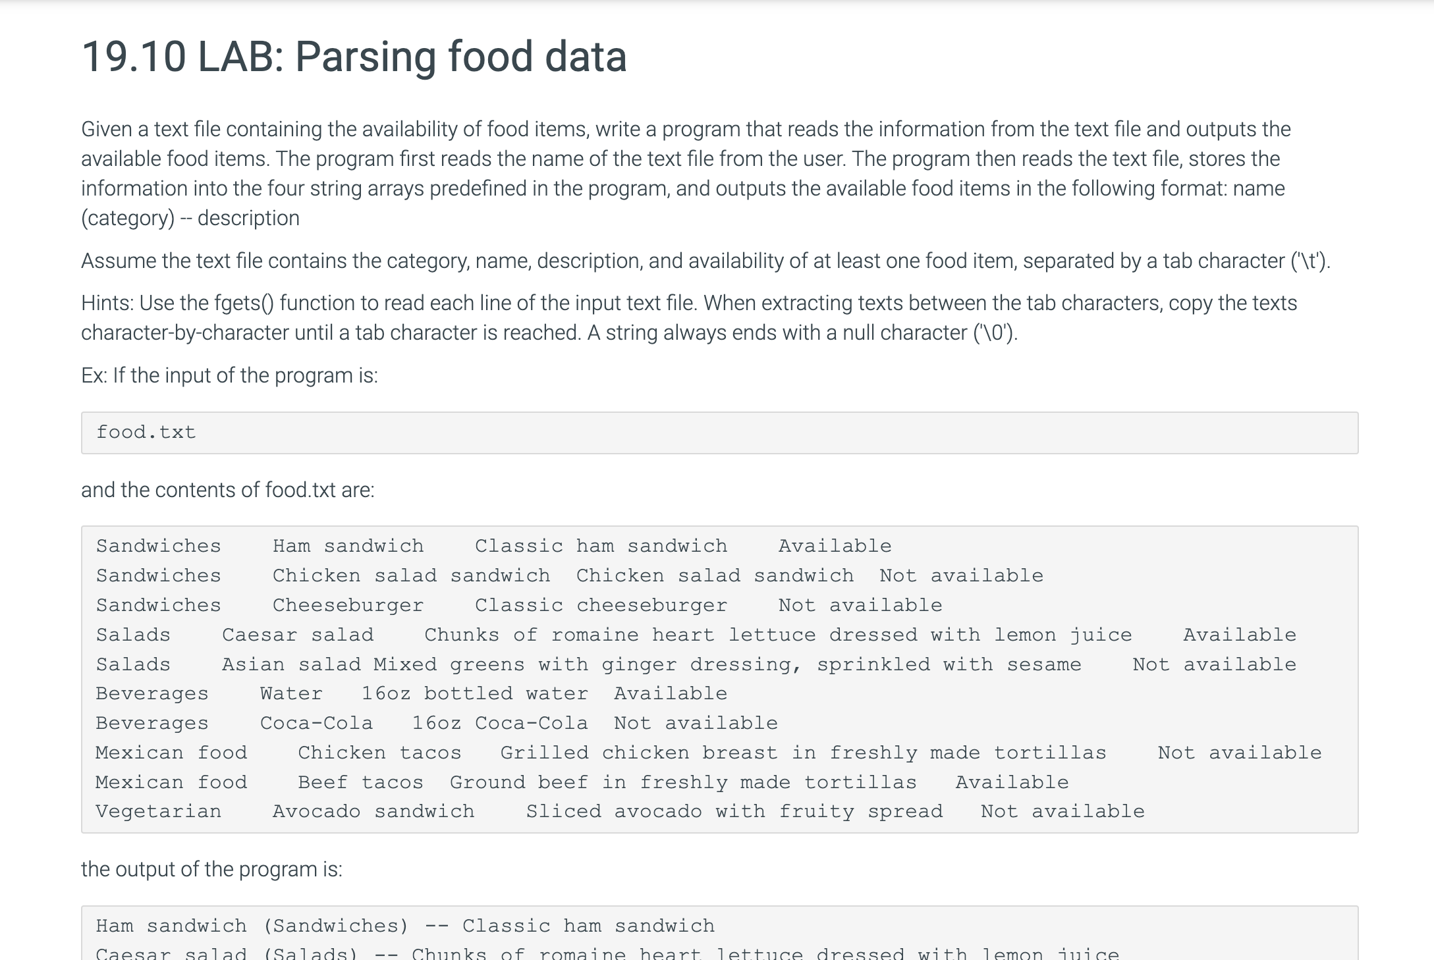Screen dimensions: 1434x960
Task: Click 'Beef tacos' in Mexican food row
Action: click(x=360, y=783)
